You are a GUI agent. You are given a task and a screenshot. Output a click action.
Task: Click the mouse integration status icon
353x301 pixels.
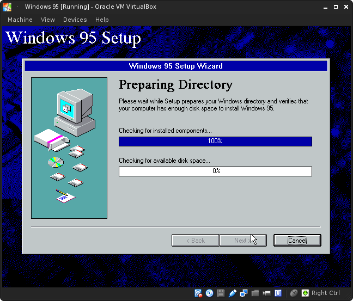click(294, 293)
